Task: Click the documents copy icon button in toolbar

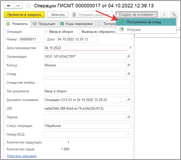Action: tap(174, 14)
